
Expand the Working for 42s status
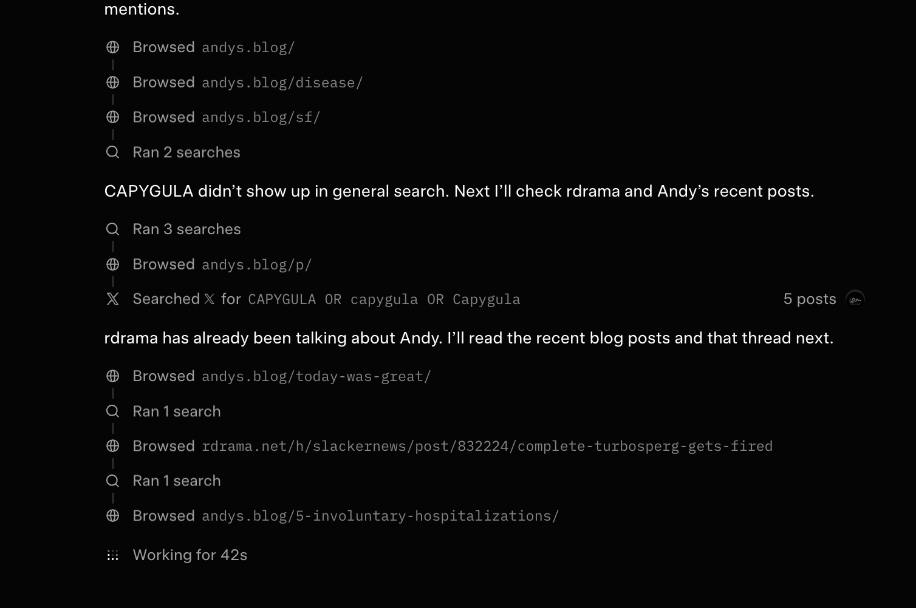pos(190,555)
